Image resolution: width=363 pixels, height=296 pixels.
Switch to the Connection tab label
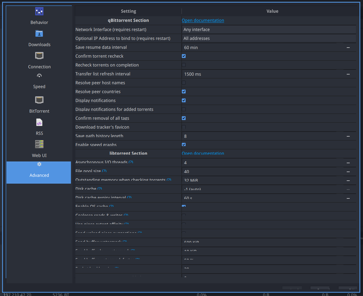pos(39,67)
